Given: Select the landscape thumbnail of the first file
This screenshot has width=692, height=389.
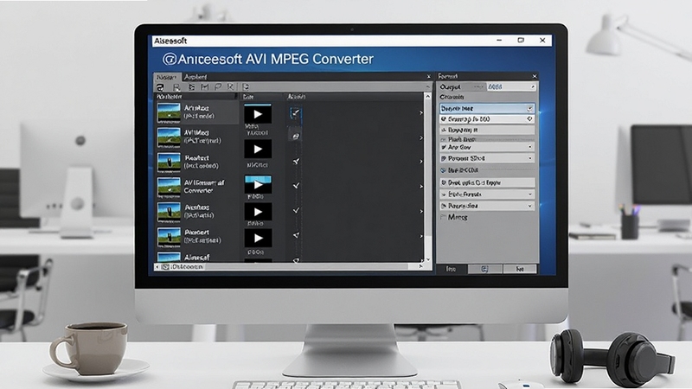Looking at the screenshot, I should click(x=169, y=112).
